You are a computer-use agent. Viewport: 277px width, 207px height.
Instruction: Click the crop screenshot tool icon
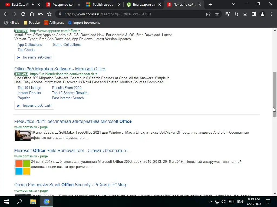point(236,14)
